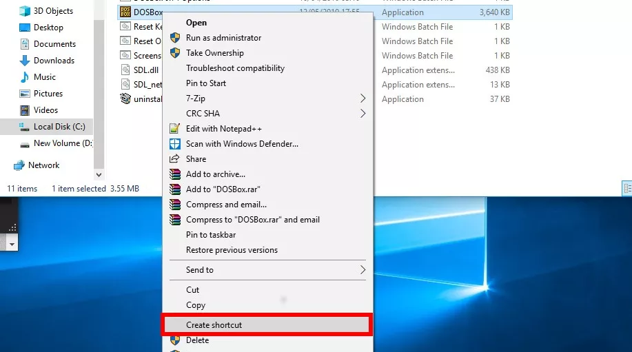Click "11 items" status bar text

pos(22,189)
